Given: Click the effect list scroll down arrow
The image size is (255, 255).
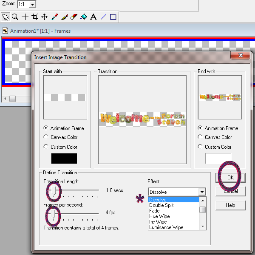Looking at the screenshot, I should 203,227.
